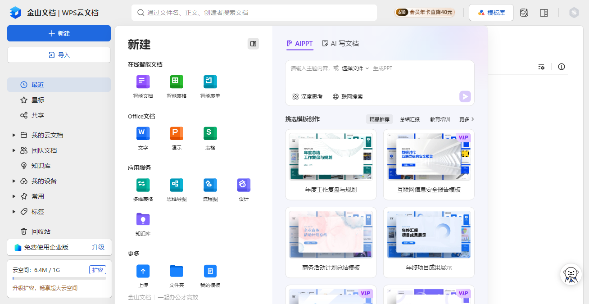Viewport: 589px width, 304px height.
Task: Open the 流程图 flowchart service
Action: pos(210,190)
